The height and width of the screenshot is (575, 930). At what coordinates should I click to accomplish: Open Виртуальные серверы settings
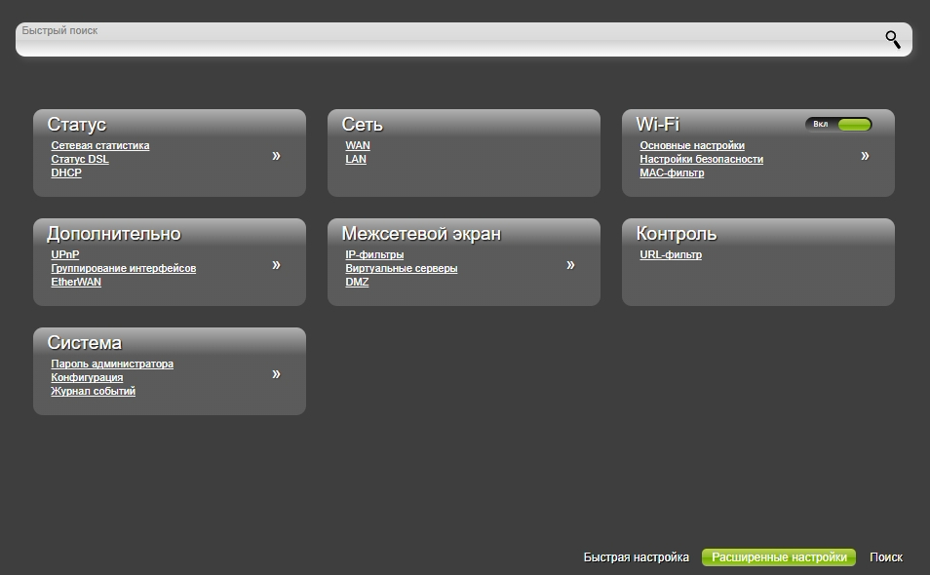[401, 269]
